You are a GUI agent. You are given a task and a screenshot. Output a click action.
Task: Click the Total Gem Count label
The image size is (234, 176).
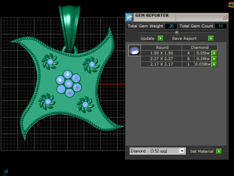pos(196,26)
